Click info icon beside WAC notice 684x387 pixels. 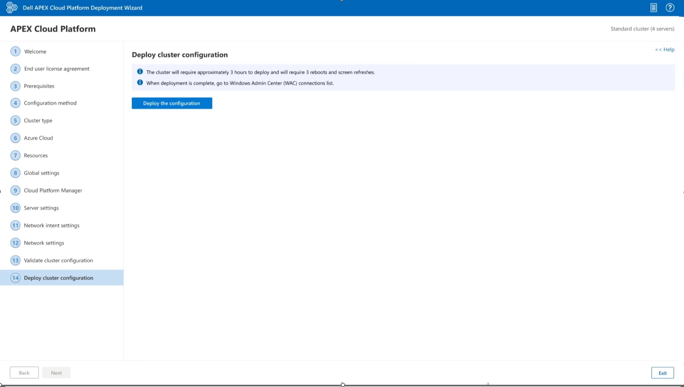140,83
